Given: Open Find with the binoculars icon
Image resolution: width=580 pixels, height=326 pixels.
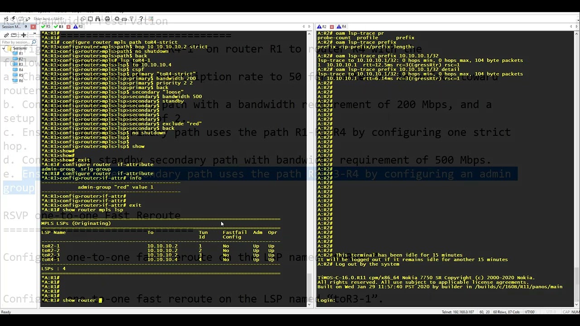Looking at the screenshot, I should point(98,19).
